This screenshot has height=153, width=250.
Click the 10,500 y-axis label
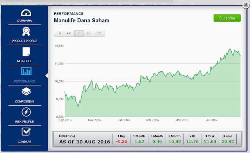59,81
